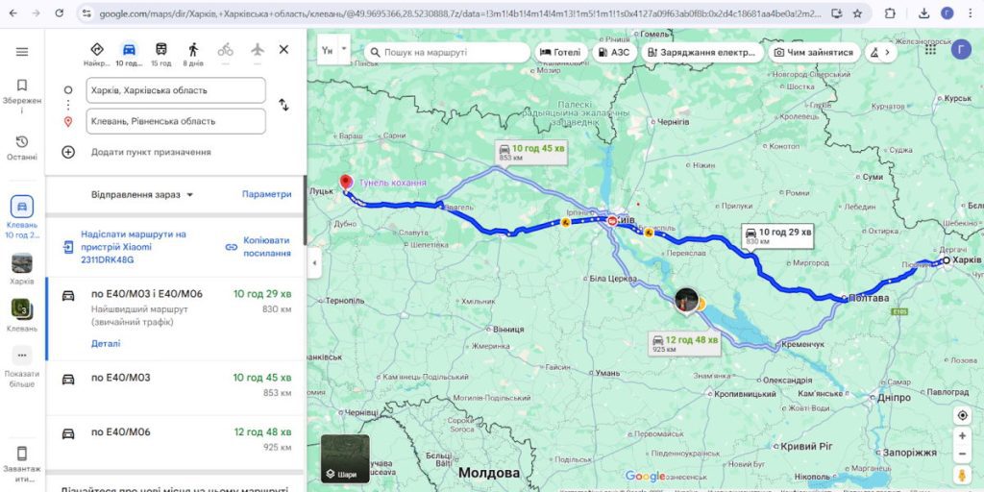Open Street View pegman

click(962, 475)
